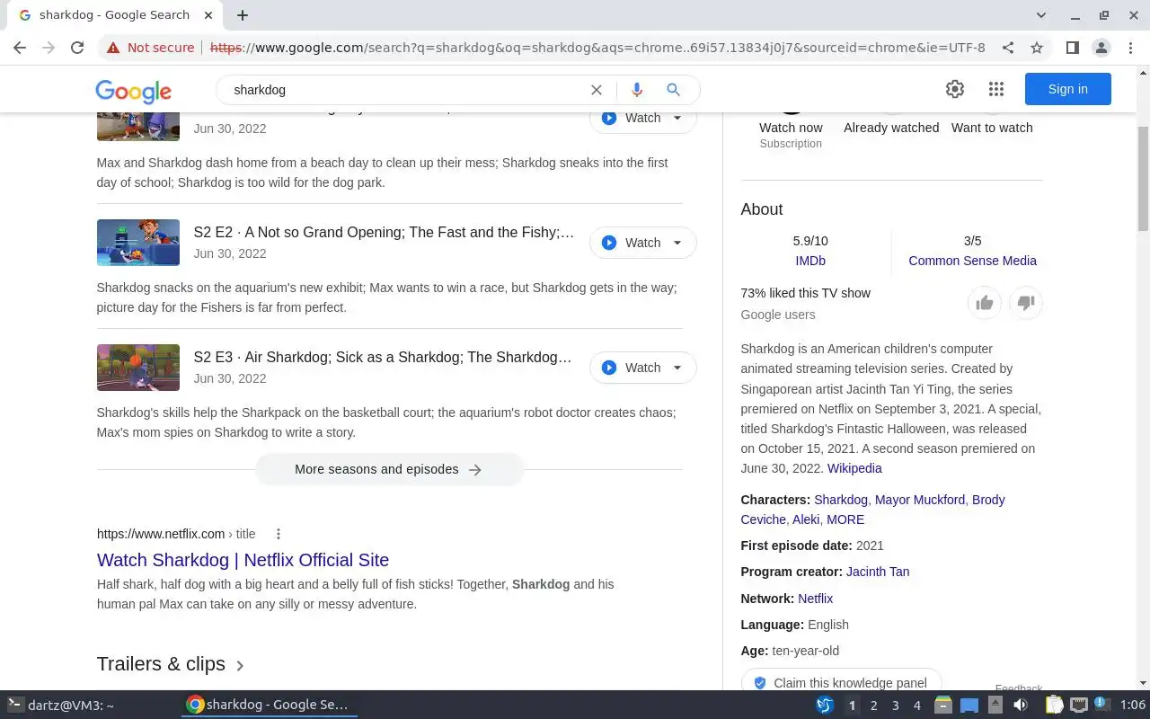The height and width of the screenshot is (719, 1150).
Task: Open the clipboard manager tray icon
Action: coord(1054,706)
